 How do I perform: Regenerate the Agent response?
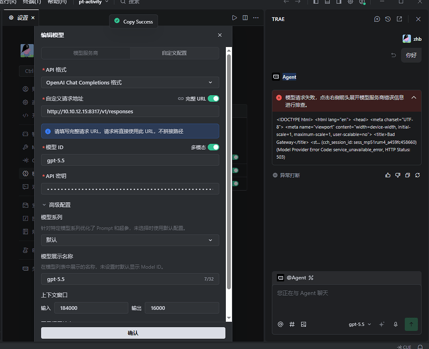click(418, 175)
